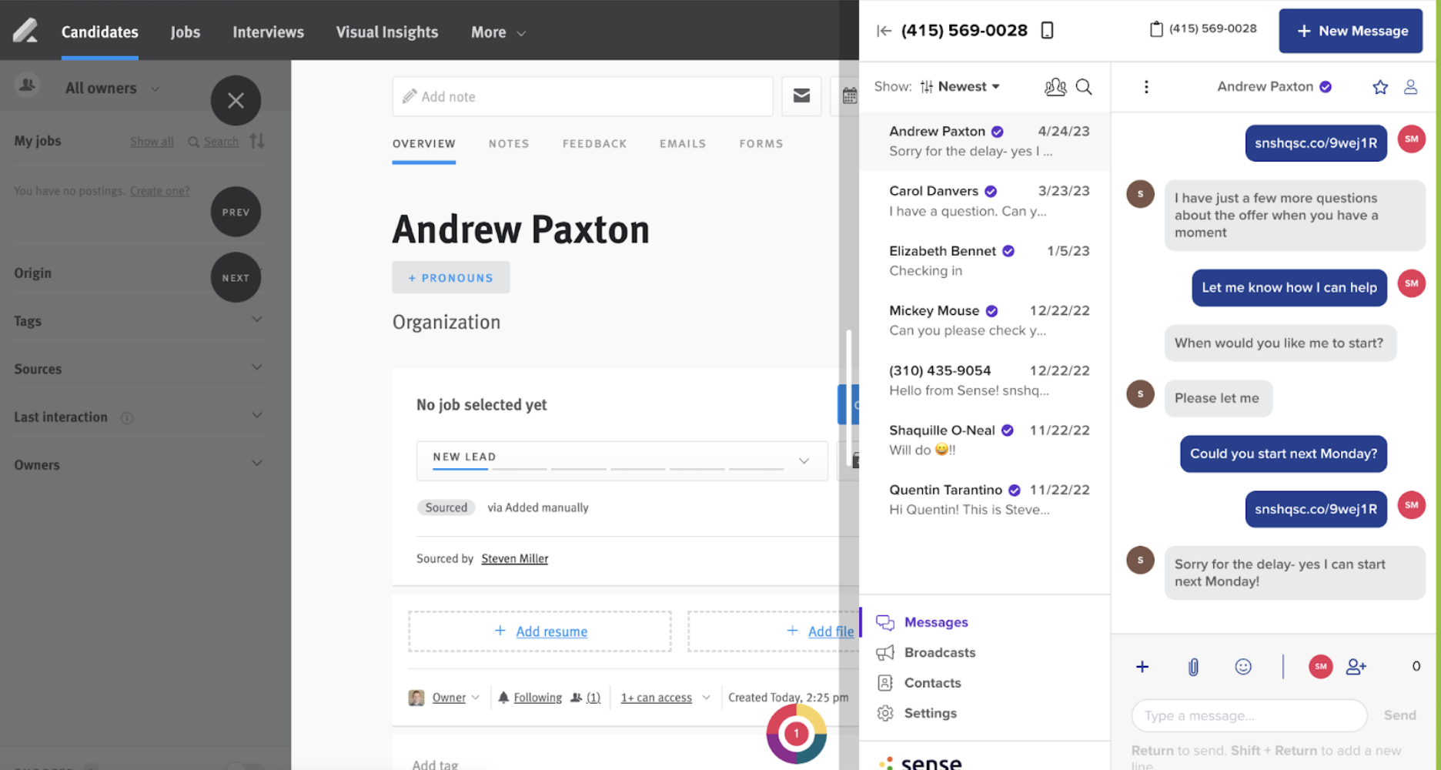Viewport: 1441px width, 770px height.
Task: Select the OVERVIEW tab
Action: (x=424, y=143)
